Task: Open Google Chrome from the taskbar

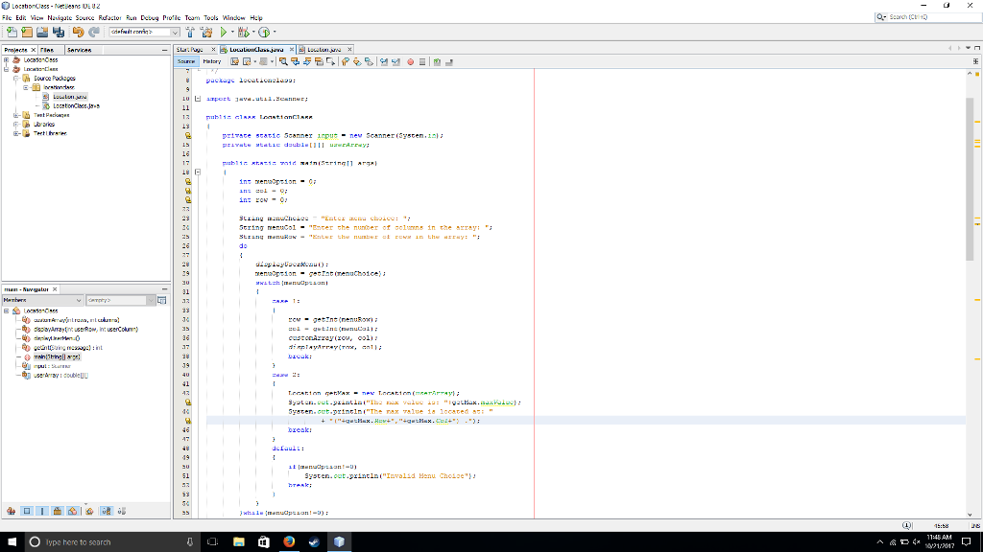Action: pos(288,541)
